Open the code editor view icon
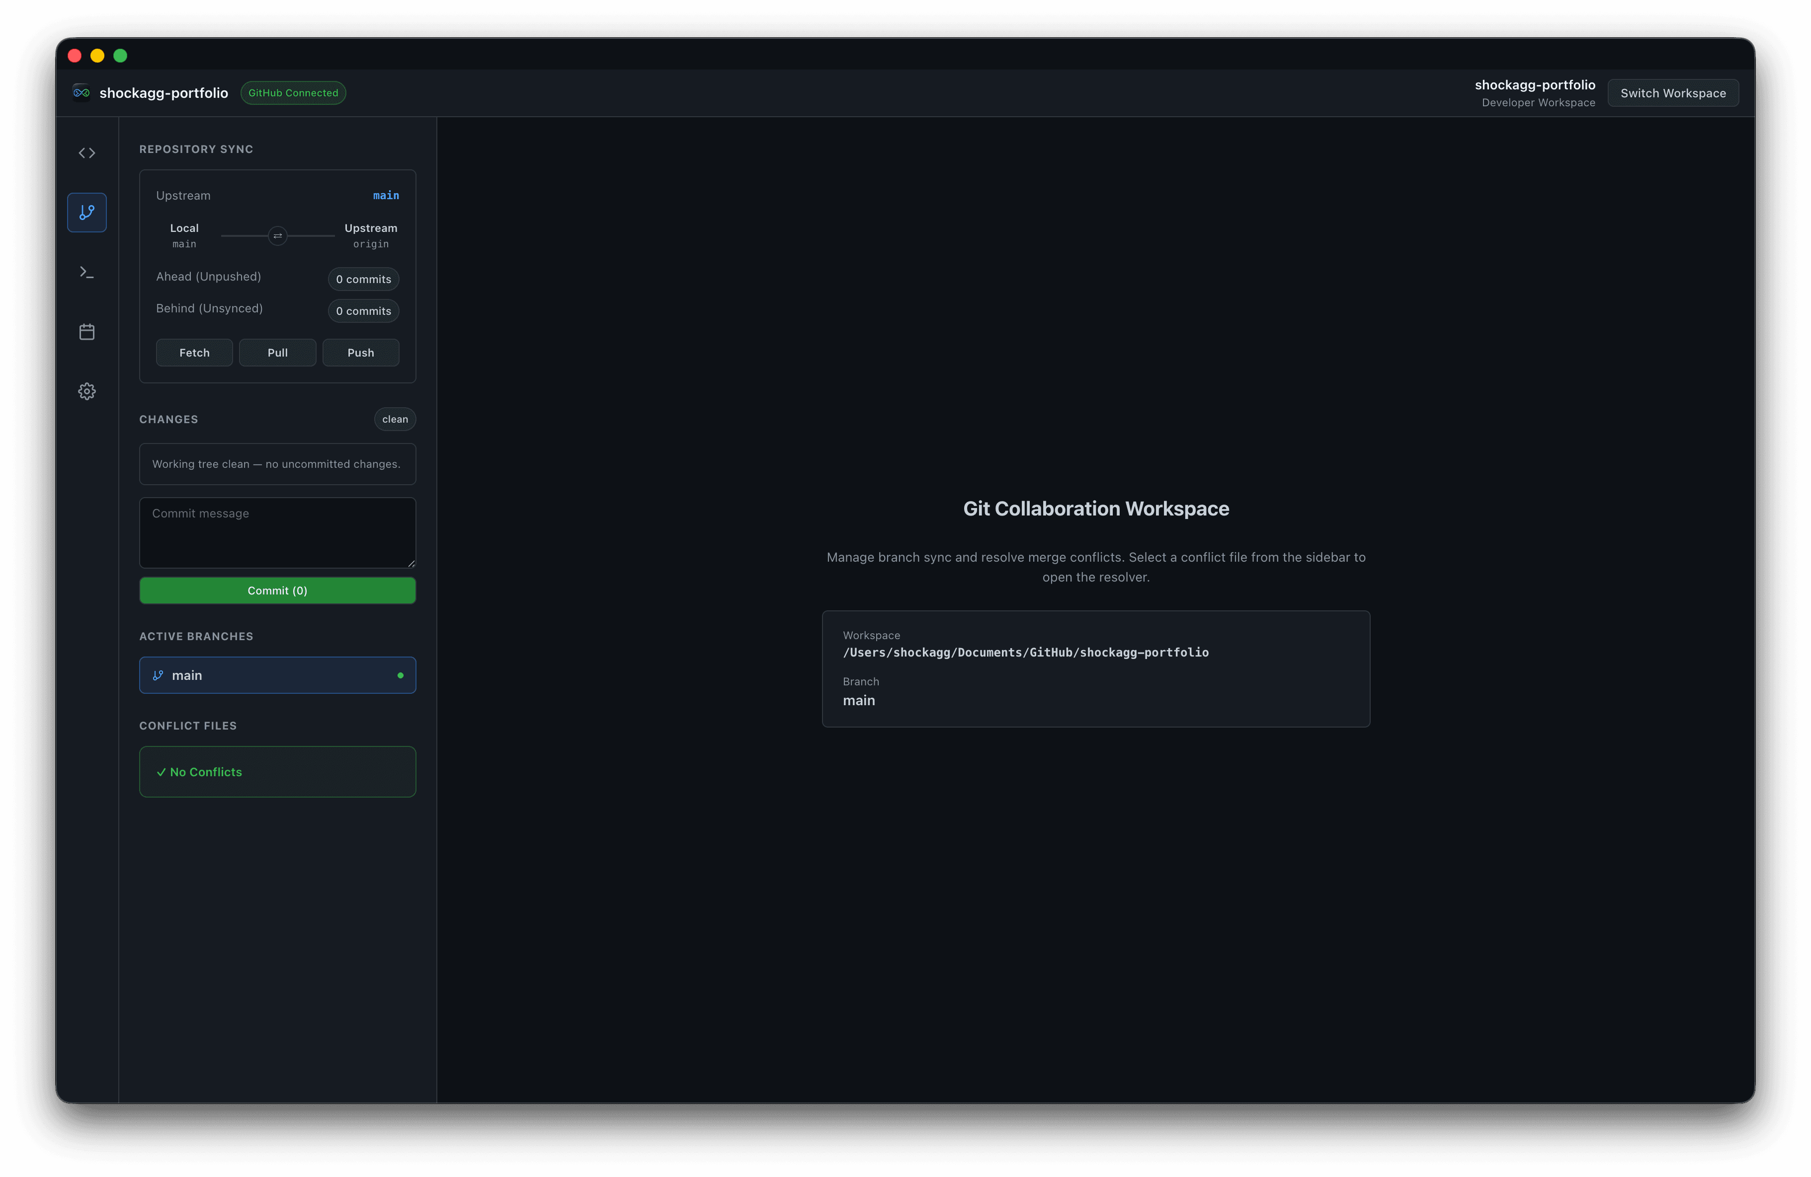Image resolution: width=1811 pixels, height=1177 pixels. [x=87, y=153]
